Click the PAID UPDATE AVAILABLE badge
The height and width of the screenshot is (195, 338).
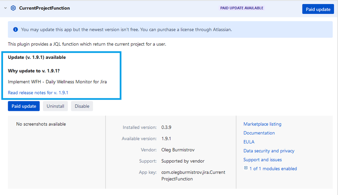click(x=242, y=8)
